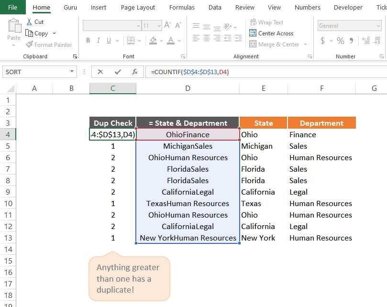The image size is (387, 307).
Task: Decrease font size with small A icon
Action: 178,25
